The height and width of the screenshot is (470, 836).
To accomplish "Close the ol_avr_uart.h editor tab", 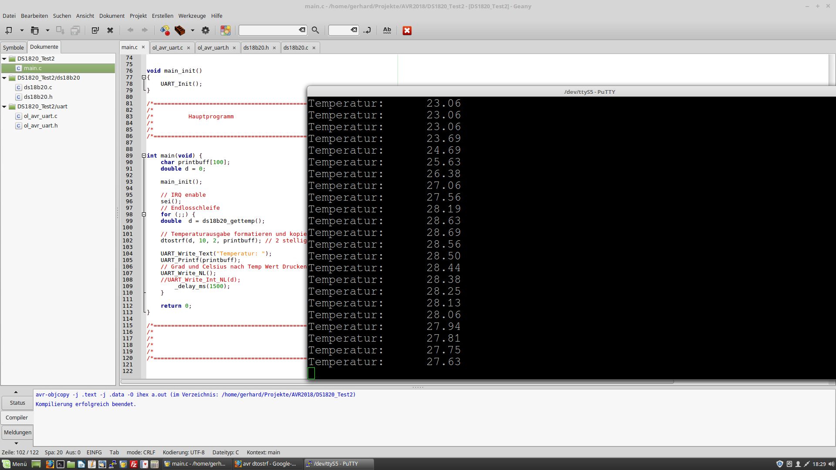I will (234, 48).
